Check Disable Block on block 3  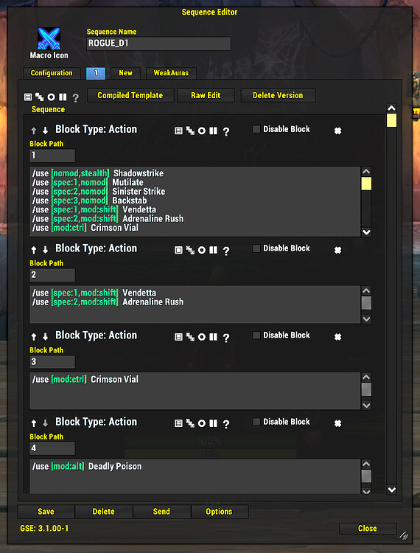(256, 335)
